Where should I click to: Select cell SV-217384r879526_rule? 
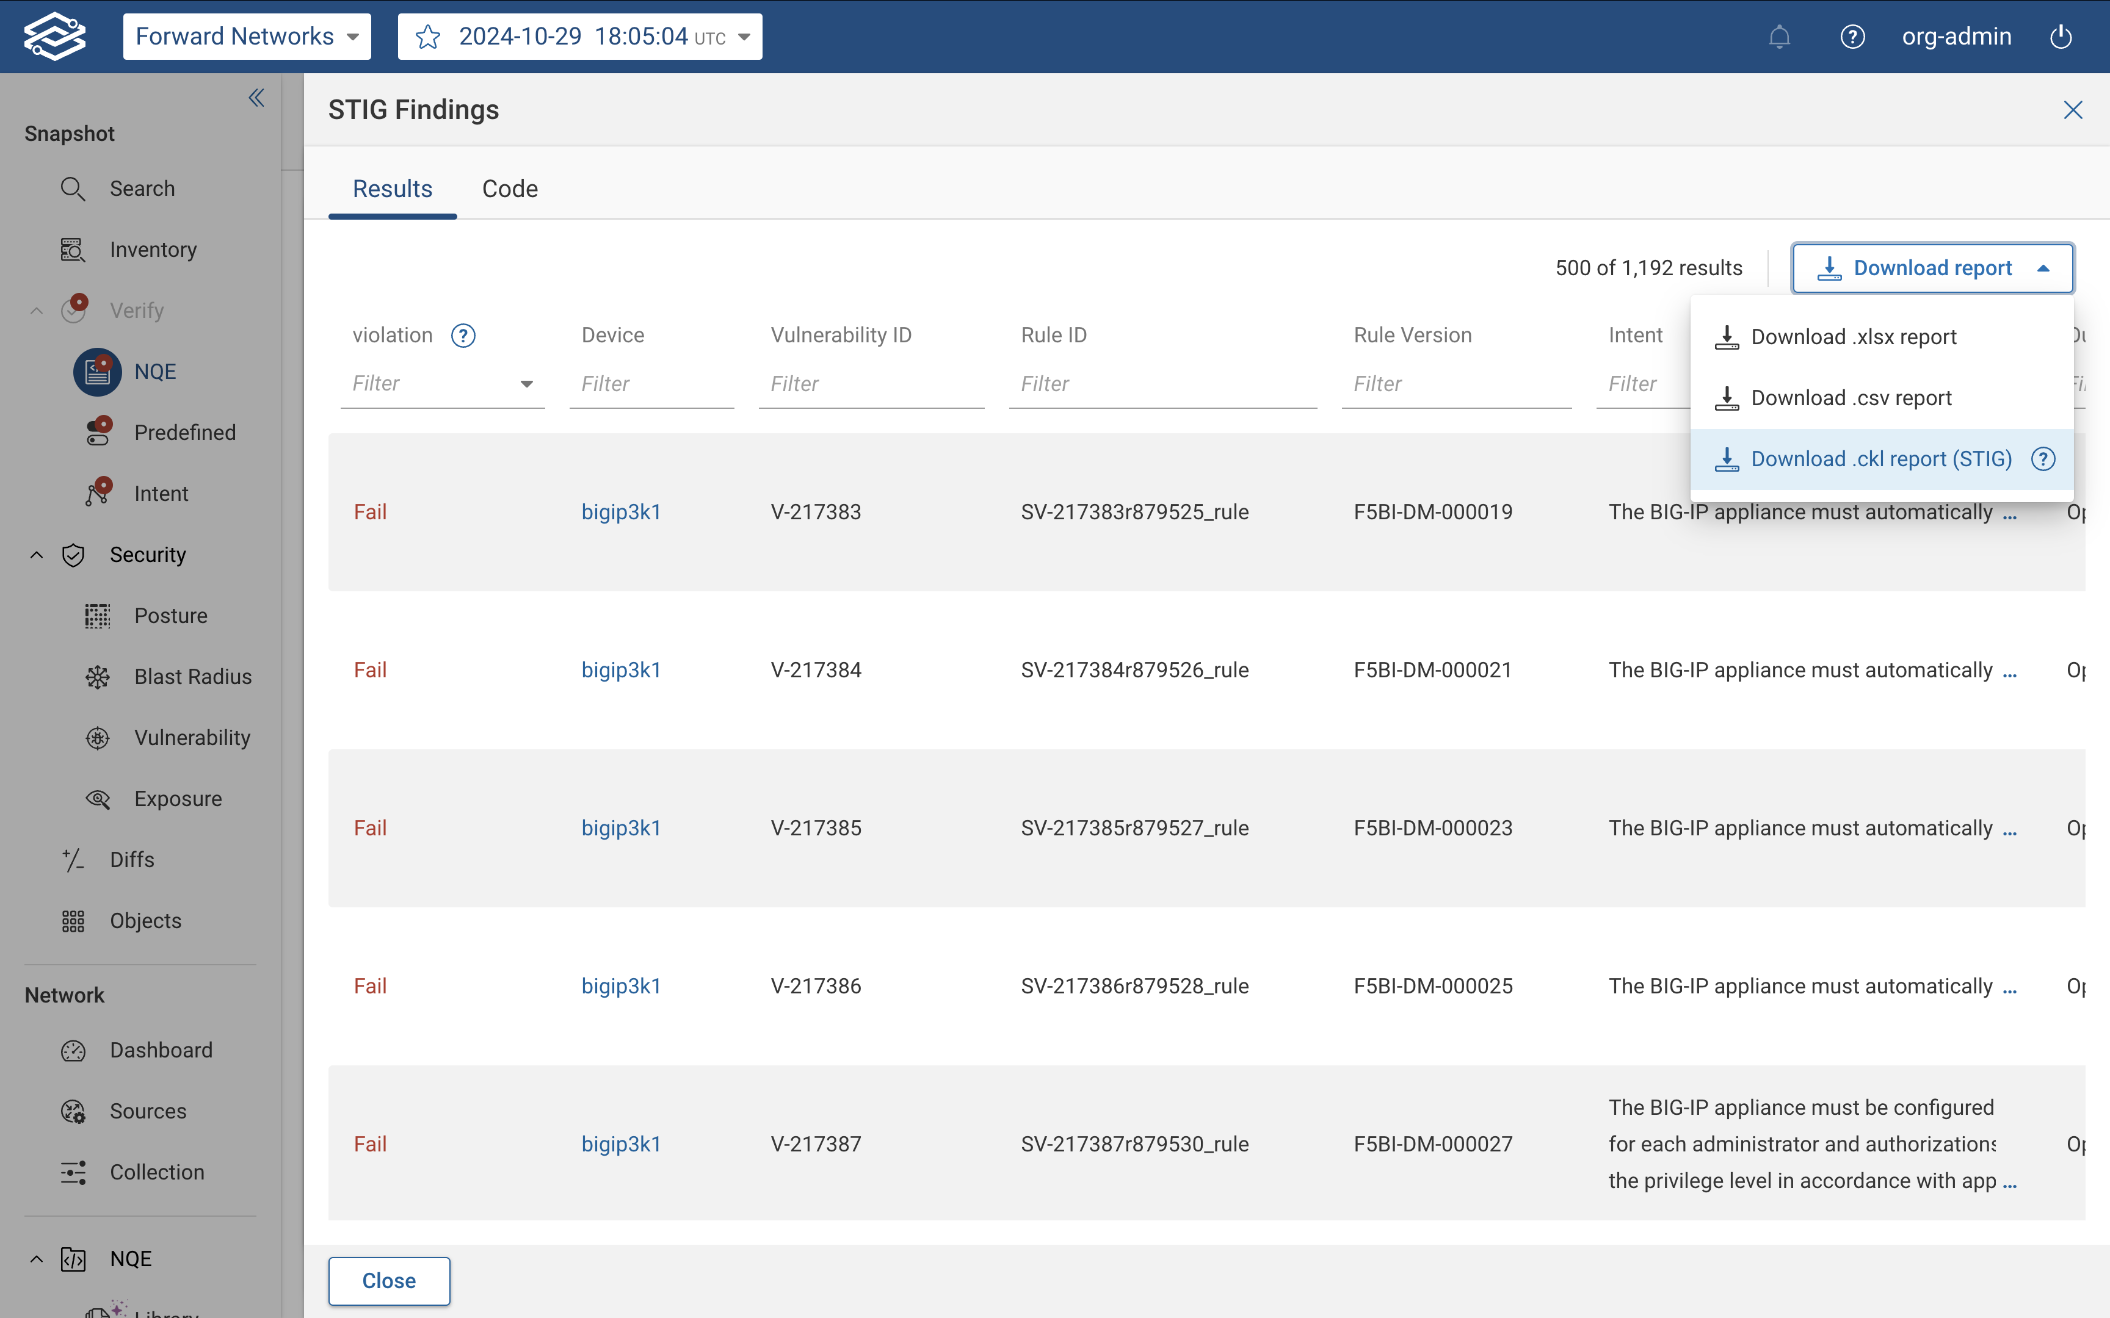[x=1134, y=669]
